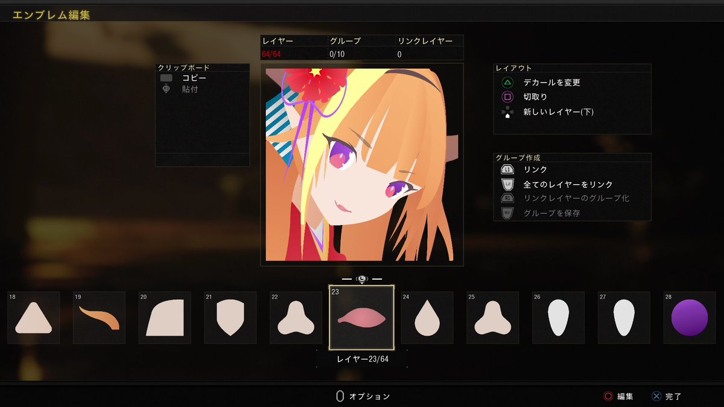
Task: Click the paste stick icon beside 貼付
Action: point(167,89)
